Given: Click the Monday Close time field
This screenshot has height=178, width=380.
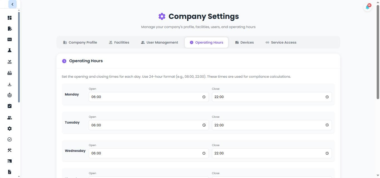Looking at the screenshot, I should (272, 97).
